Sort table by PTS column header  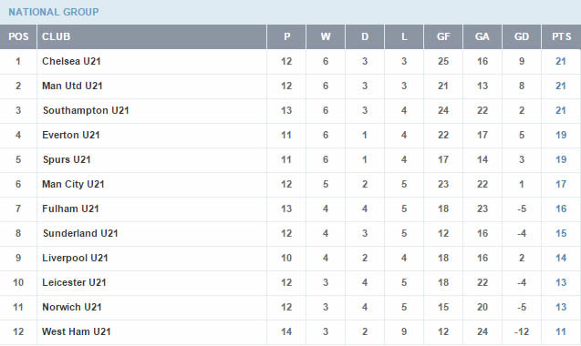[x=561, y=36]
